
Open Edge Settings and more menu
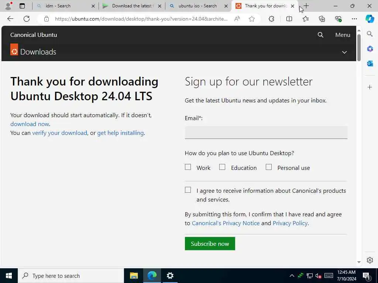tap(354, 19)
